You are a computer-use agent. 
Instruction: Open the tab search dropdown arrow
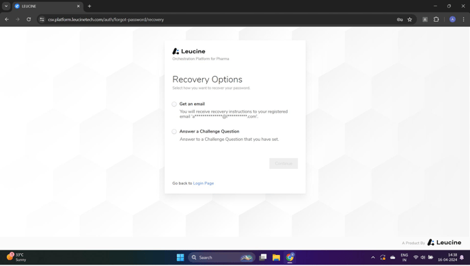pyautogui.click(x=6, y=6)
